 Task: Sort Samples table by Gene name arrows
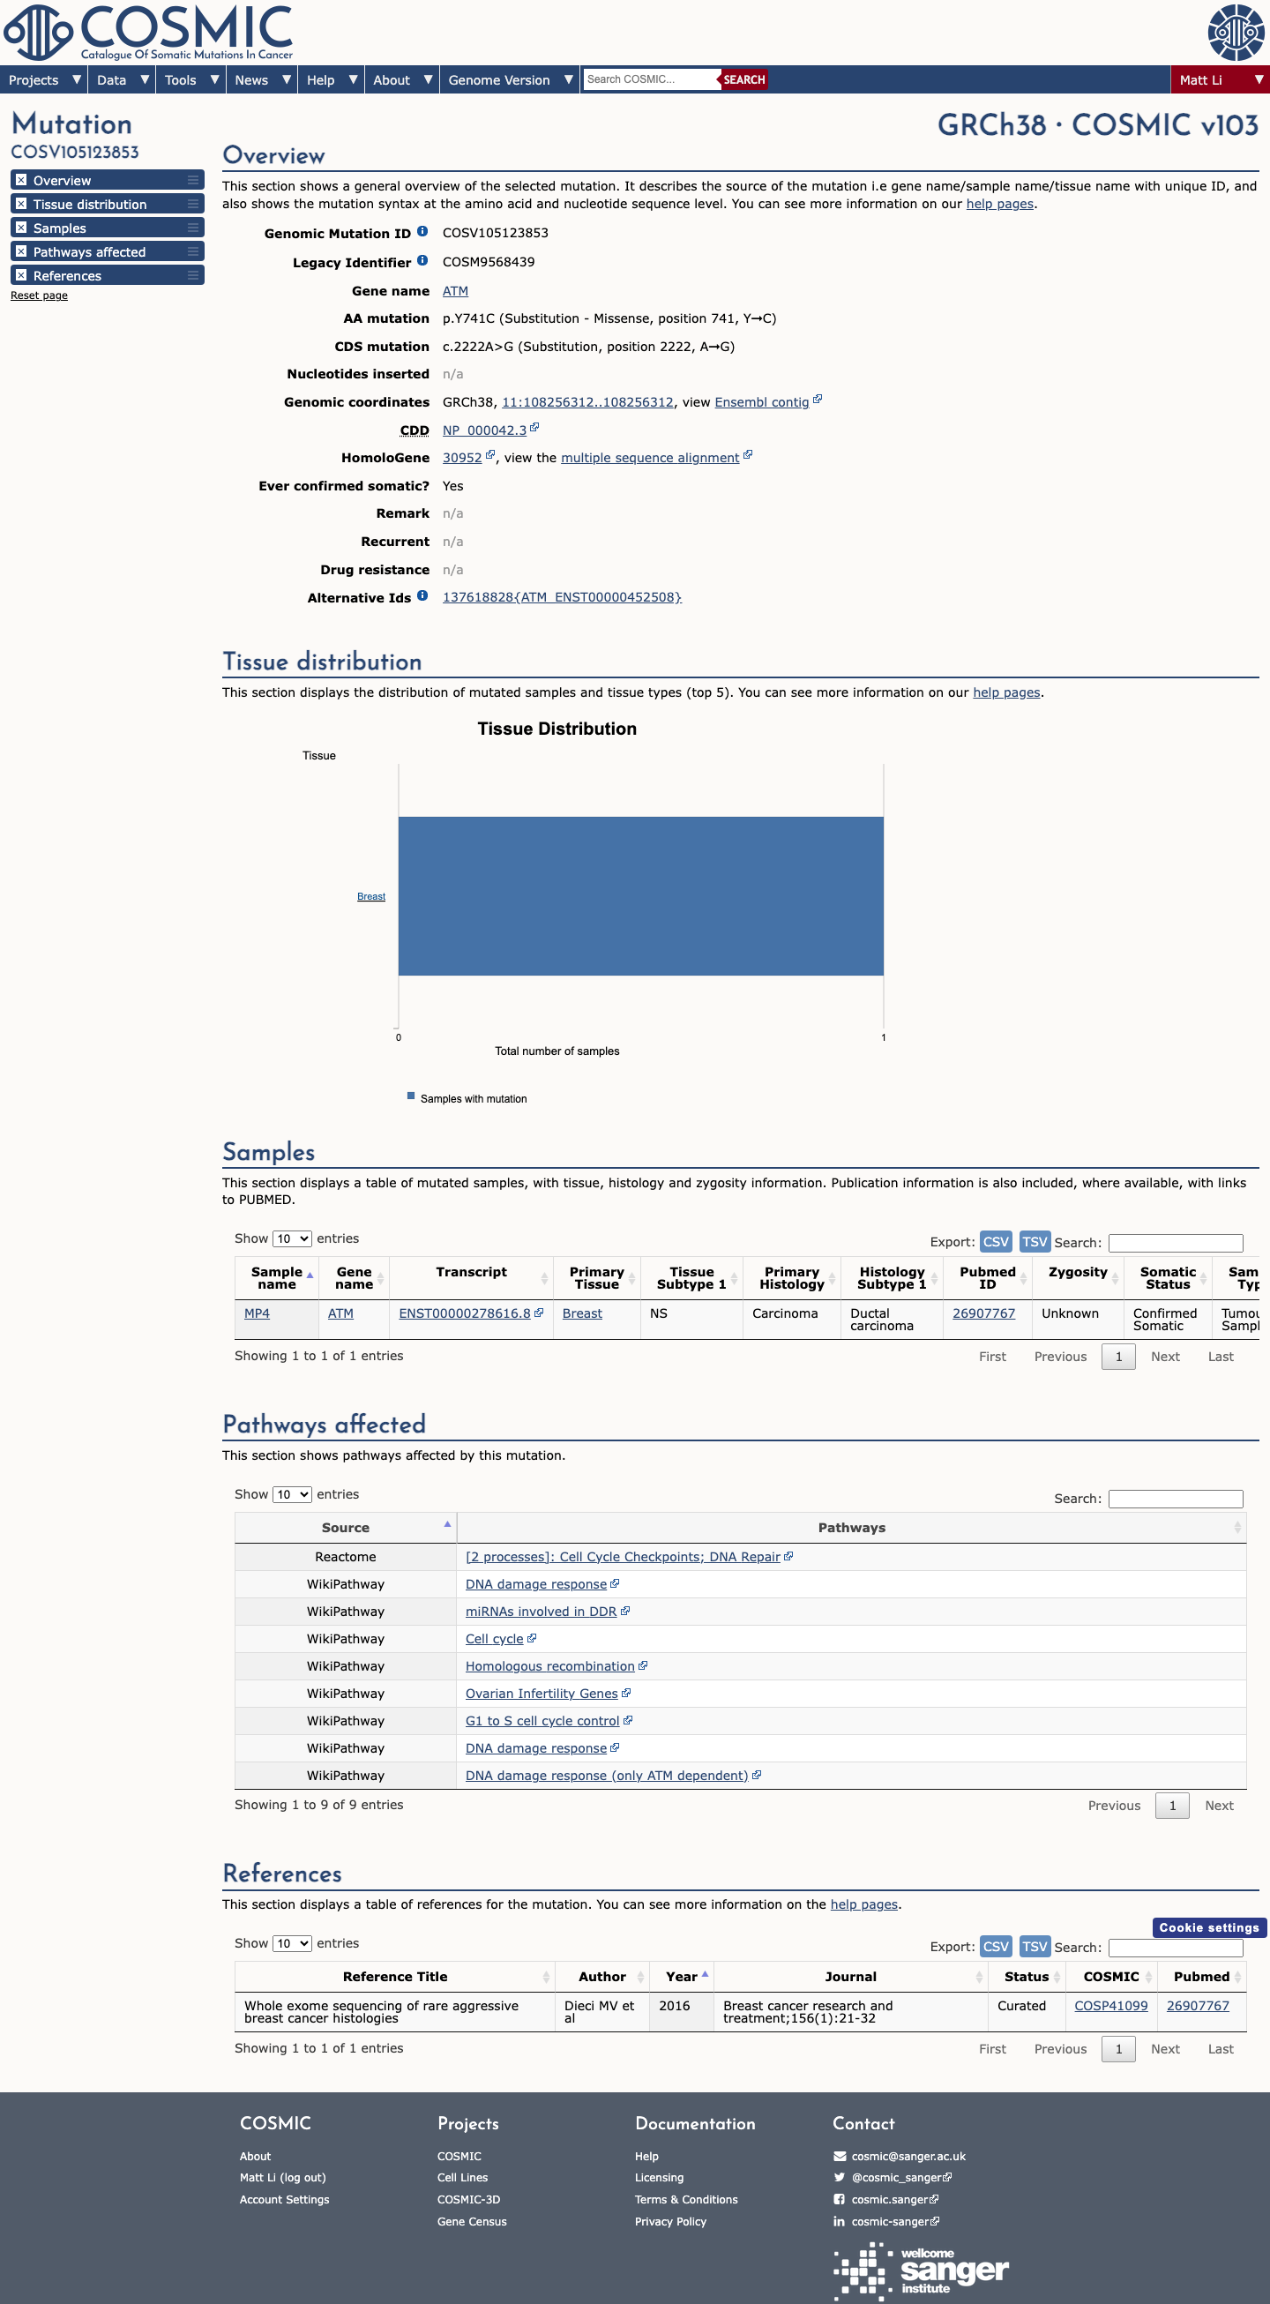(381, 1279)
